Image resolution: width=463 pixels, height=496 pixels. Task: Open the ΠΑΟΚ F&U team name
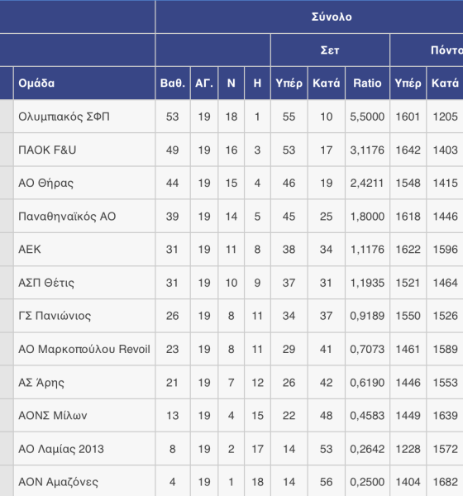coord(47,150)
